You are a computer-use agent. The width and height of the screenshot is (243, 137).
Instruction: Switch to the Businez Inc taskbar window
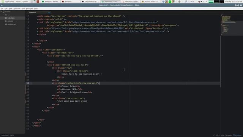(150, 2)
